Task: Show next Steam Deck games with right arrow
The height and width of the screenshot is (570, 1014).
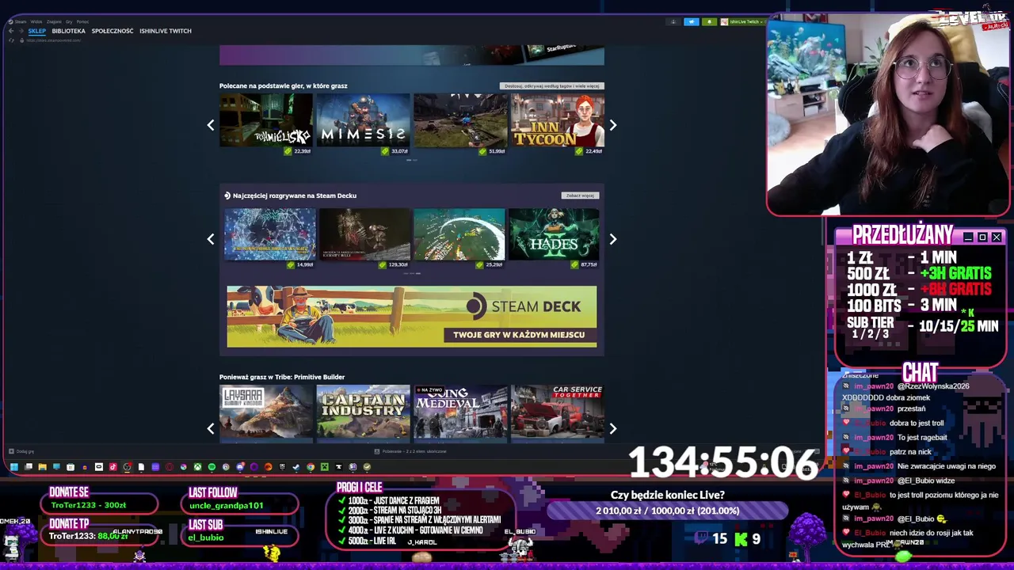Action: [x=612, y=239]
